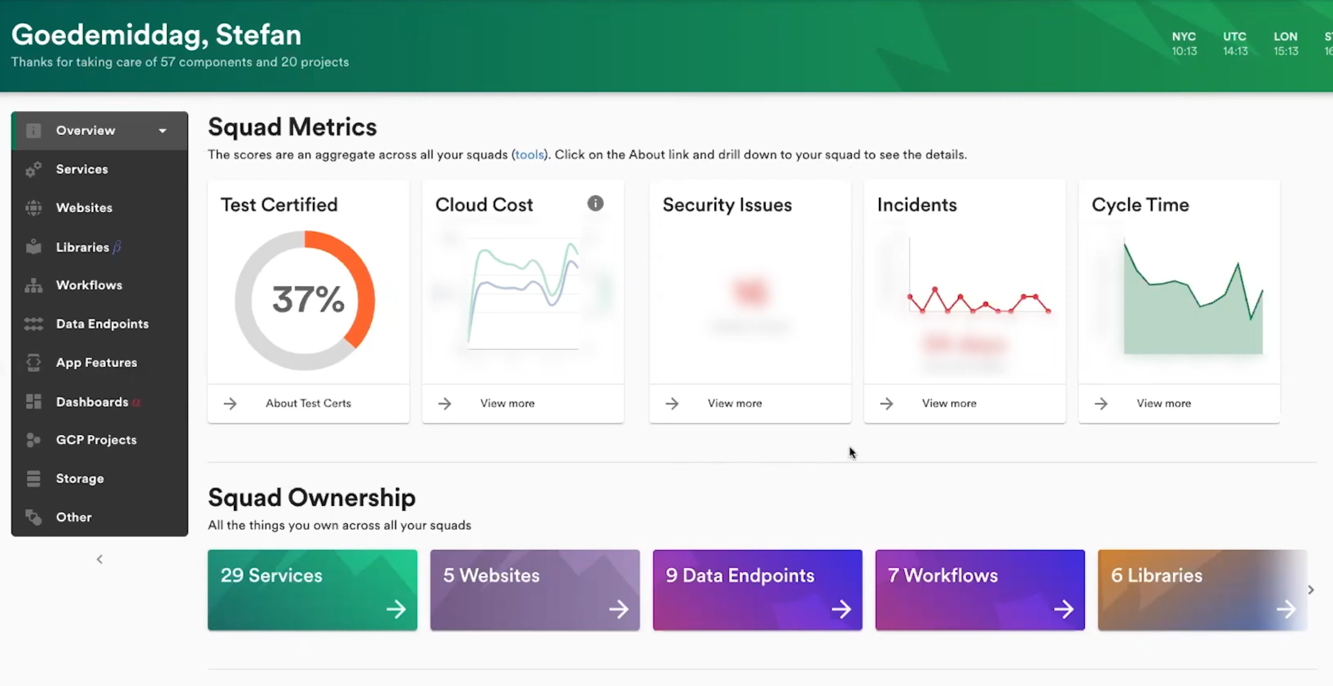The image size is (1333, 686).
Task: Click the Storage sidebar icon
Action: (34, 478)
